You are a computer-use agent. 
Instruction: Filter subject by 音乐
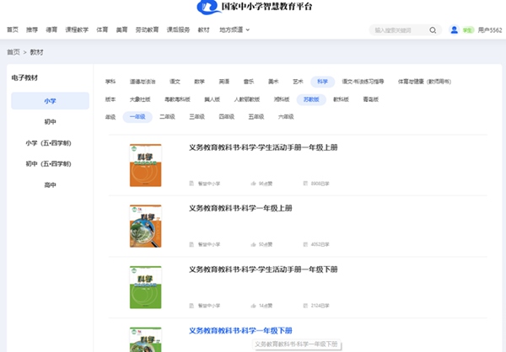coord(249,82)
